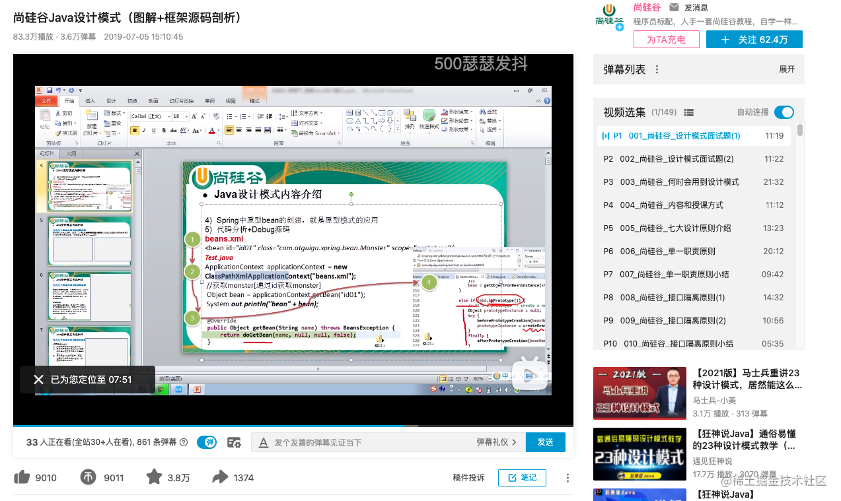The width and height of the screenshot is (841, 501).
Task: Open the danmaku settings icon
Action: tap(234, 442)
